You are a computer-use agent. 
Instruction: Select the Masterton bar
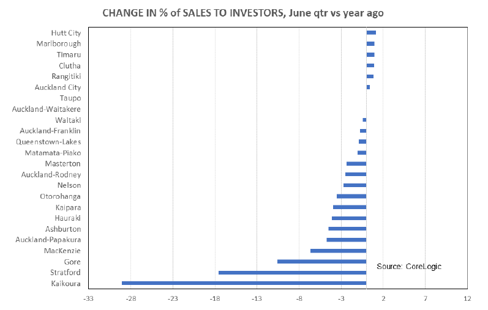pyautogui.click(x=356, y=163)
